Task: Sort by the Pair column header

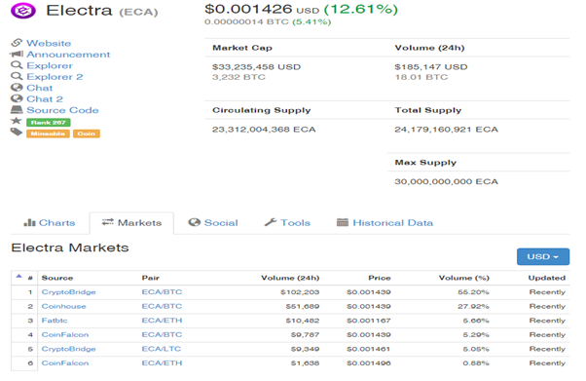Action: tap(150, 278)
